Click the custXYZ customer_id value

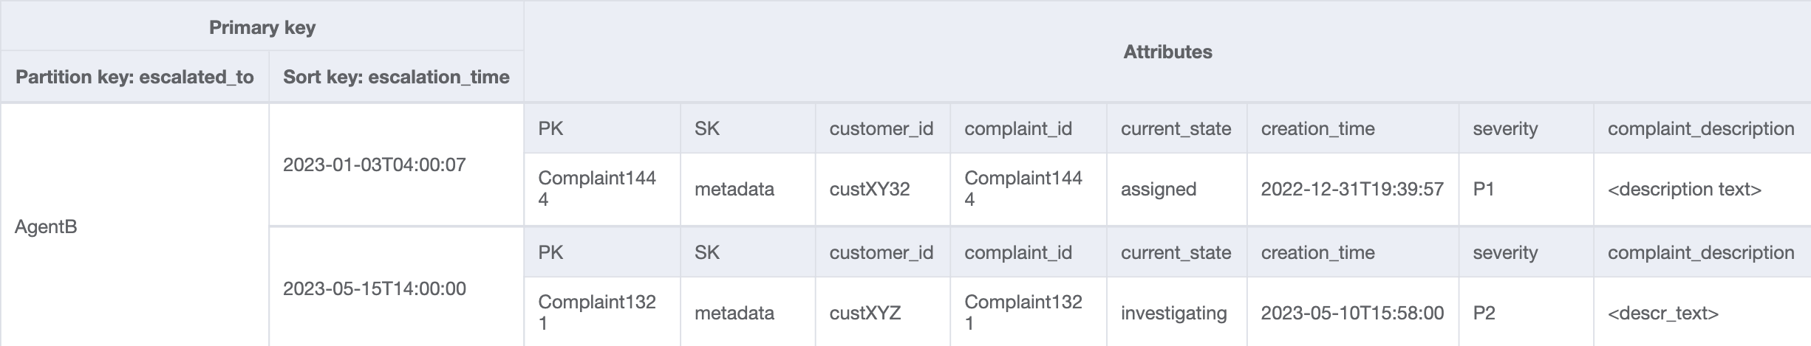[864, 313]
